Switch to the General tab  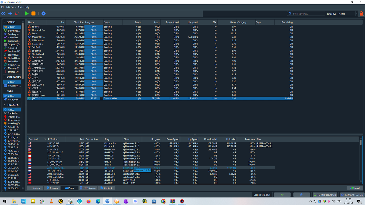pyautogui.click(x=35, y=188)
